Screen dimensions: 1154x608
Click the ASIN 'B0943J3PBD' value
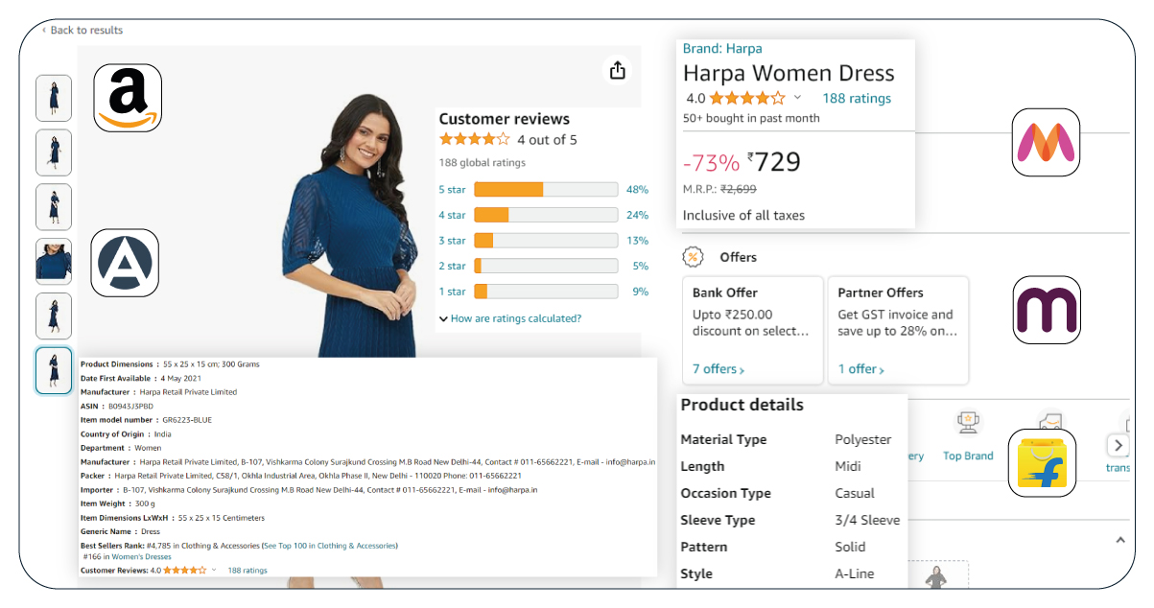click(130, 406)
